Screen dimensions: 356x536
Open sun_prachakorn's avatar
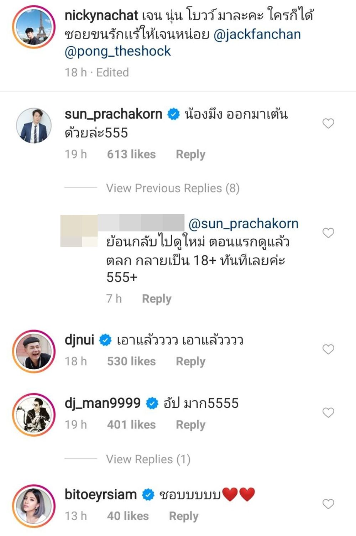pos(34,126)
